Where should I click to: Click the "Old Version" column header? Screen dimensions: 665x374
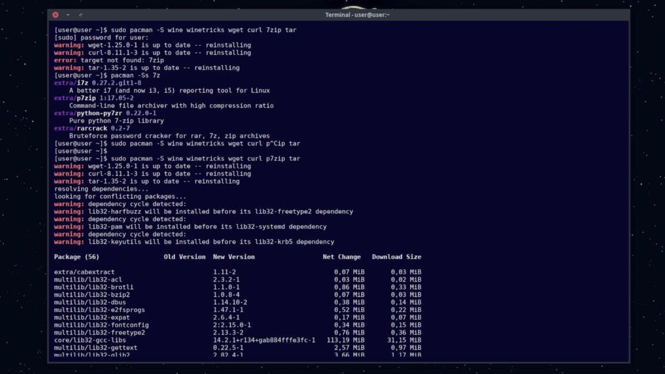pos(184,257)
